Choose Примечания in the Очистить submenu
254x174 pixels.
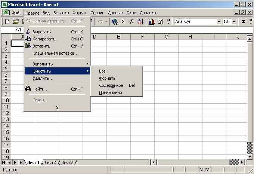coord(117,92)
